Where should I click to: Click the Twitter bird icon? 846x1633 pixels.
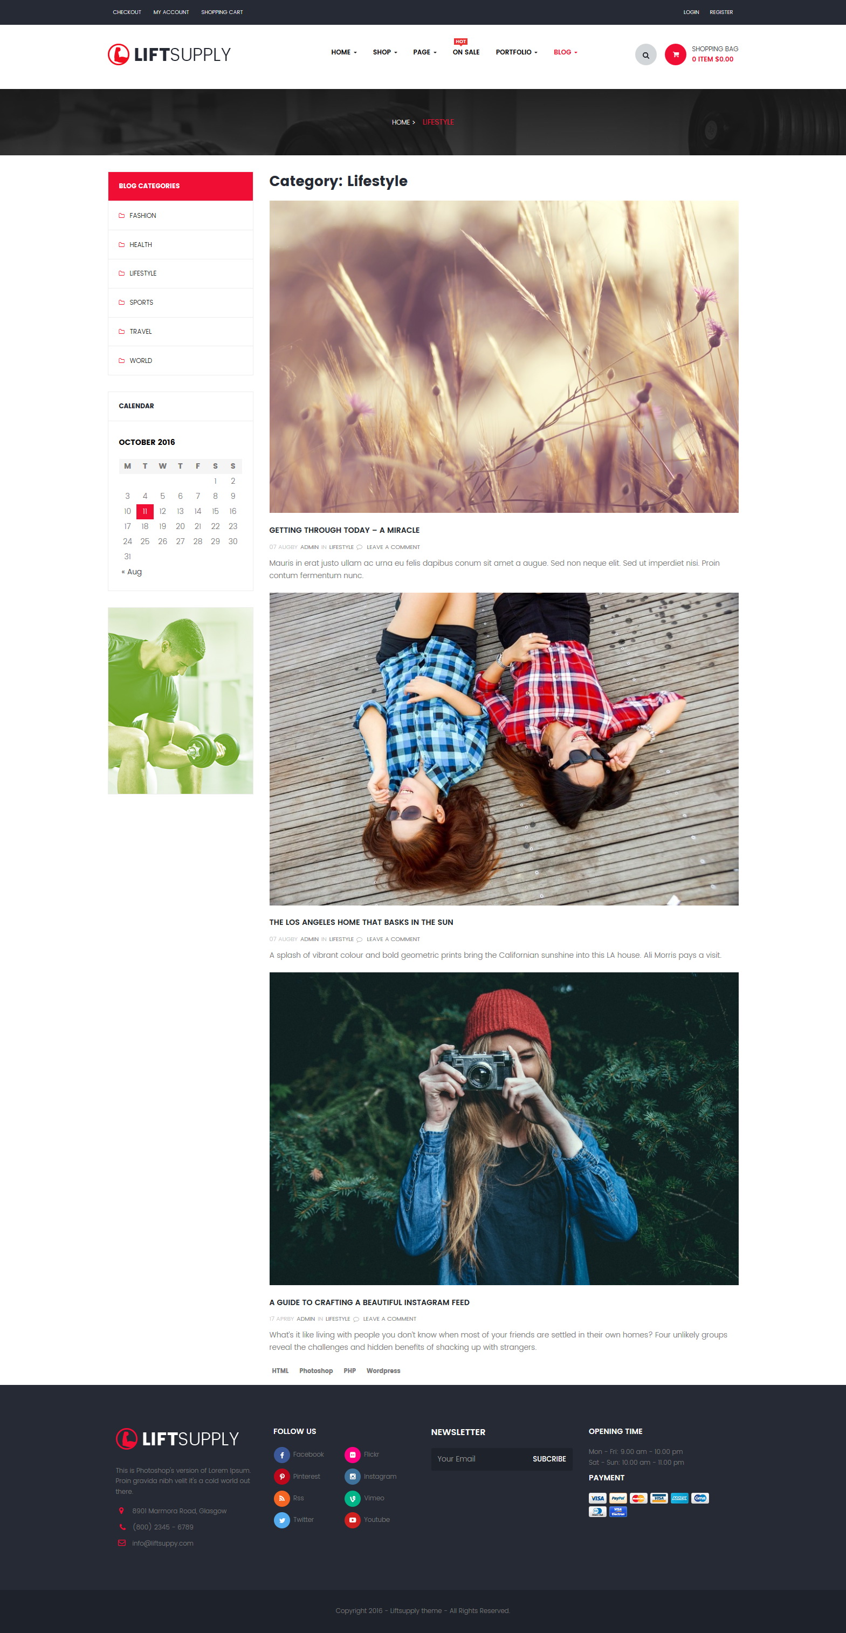[281, 1520]
